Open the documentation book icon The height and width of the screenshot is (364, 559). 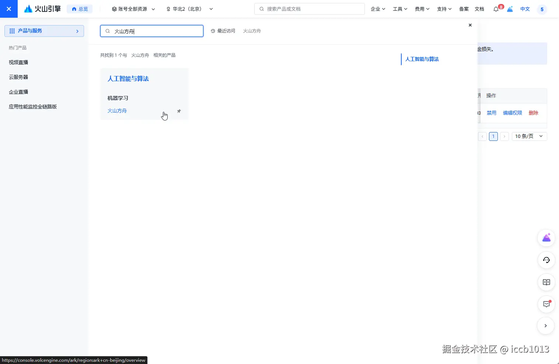click(x=546, y=282)
